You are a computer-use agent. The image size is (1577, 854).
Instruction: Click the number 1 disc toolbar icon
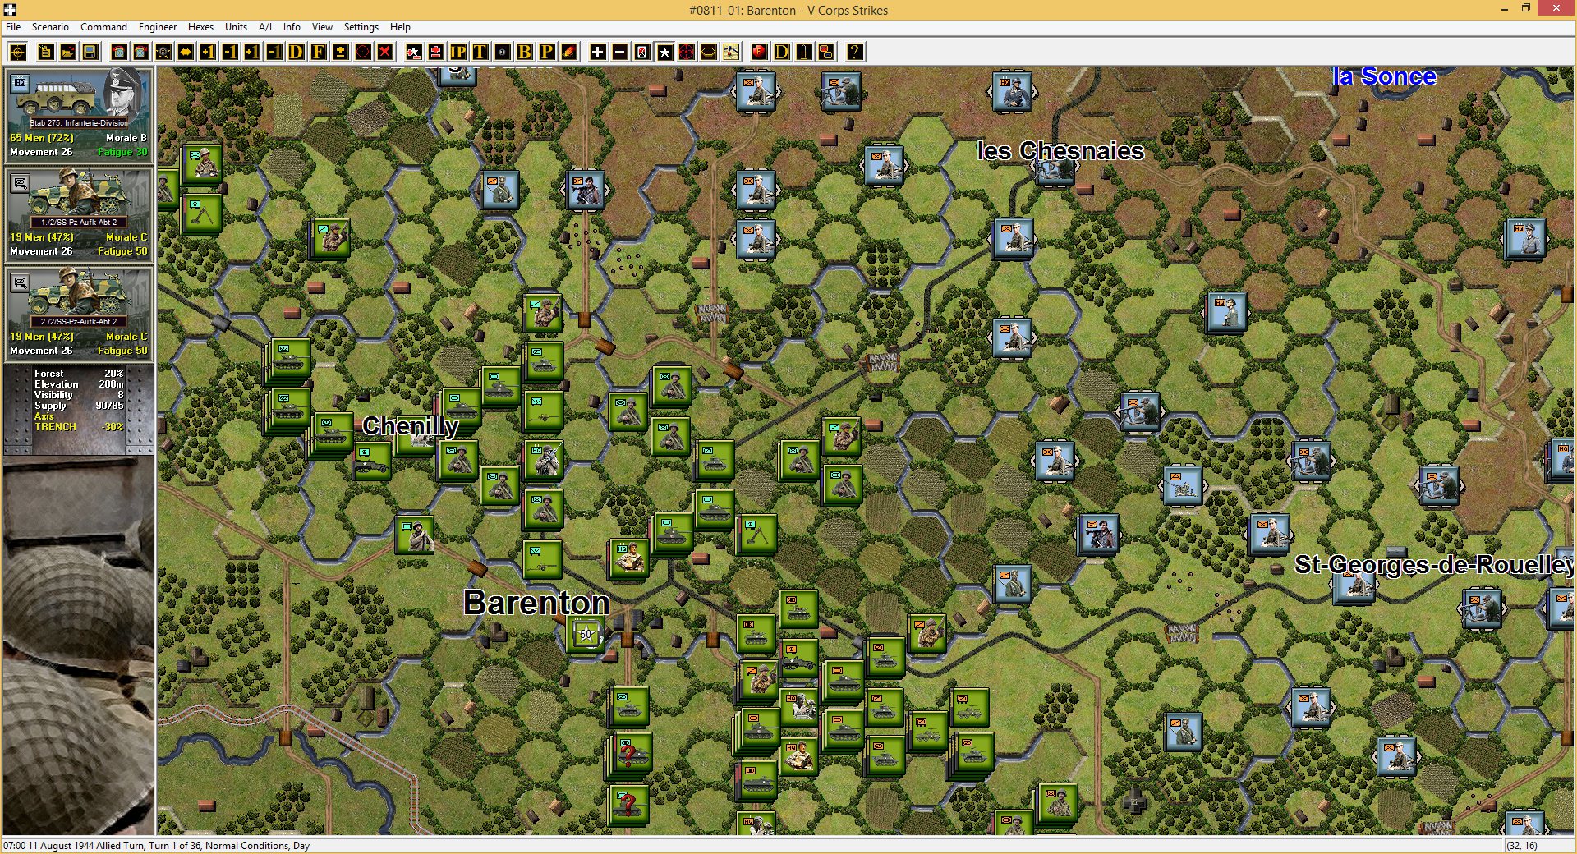coord(502,52)
